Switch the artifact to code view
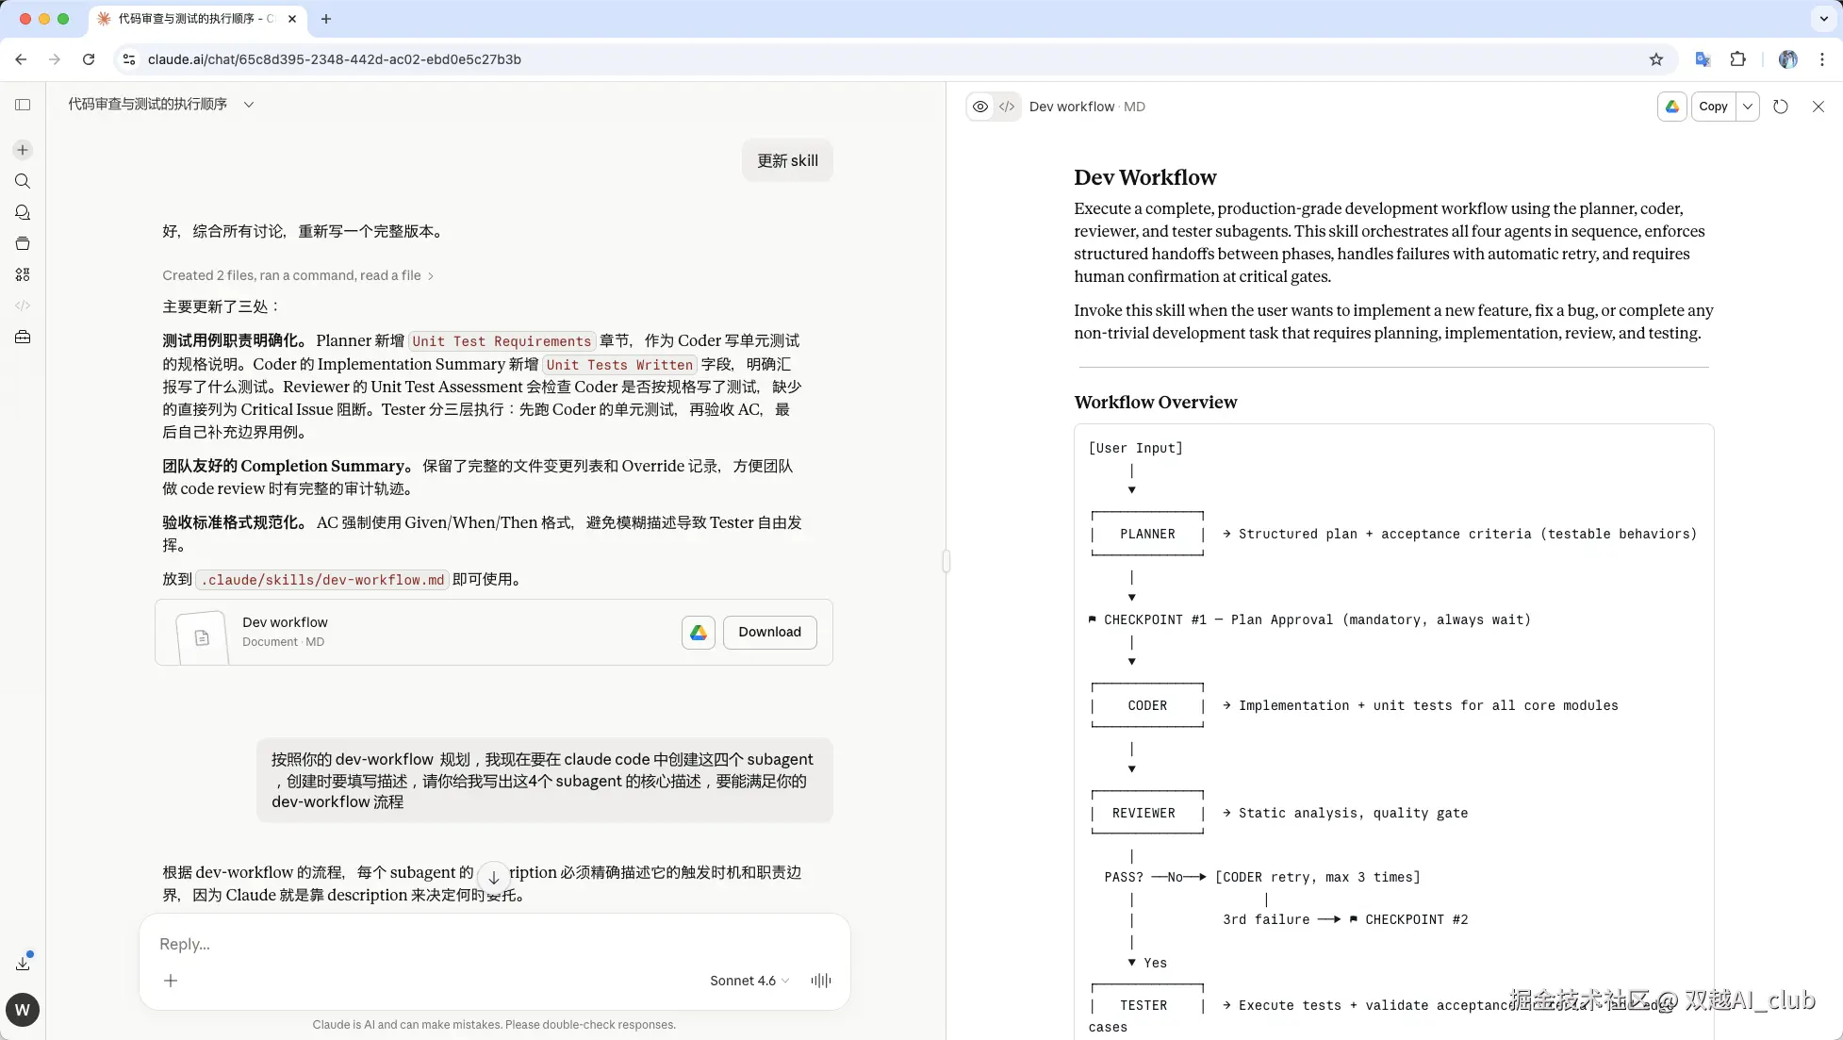 point(1007,107)
